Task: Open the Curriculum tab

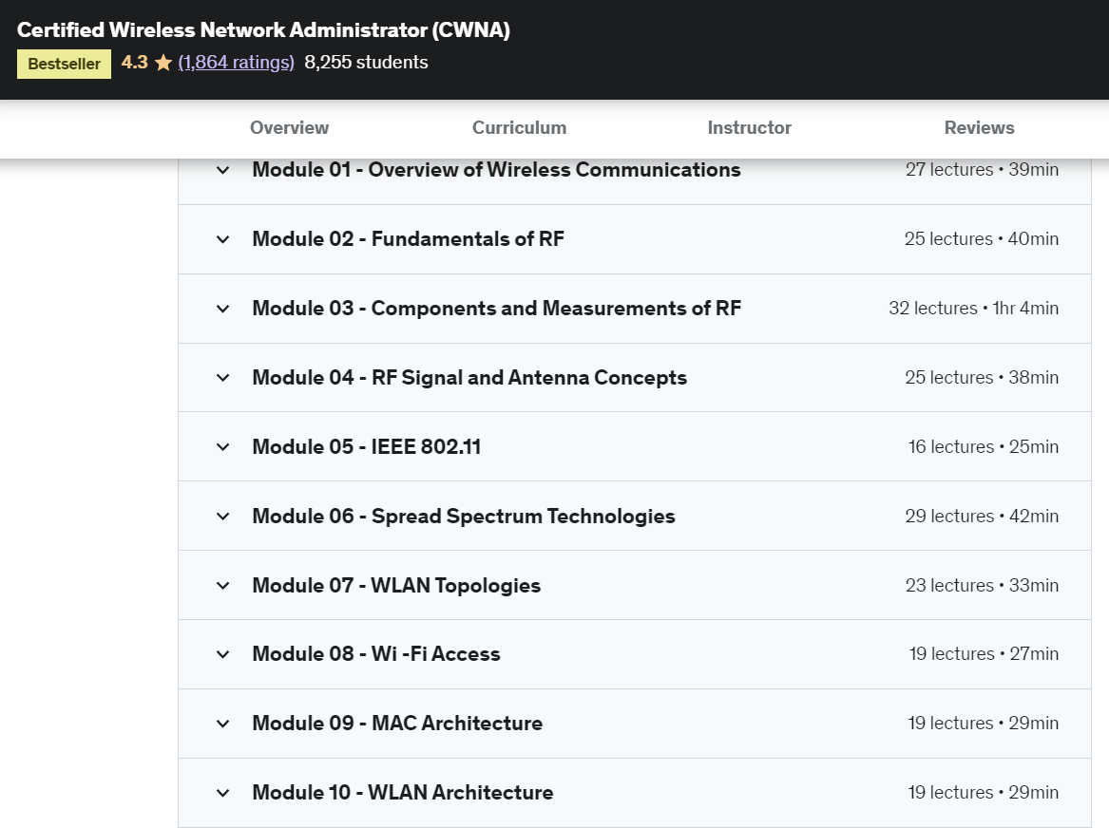Action: click(x=519, y=128)
